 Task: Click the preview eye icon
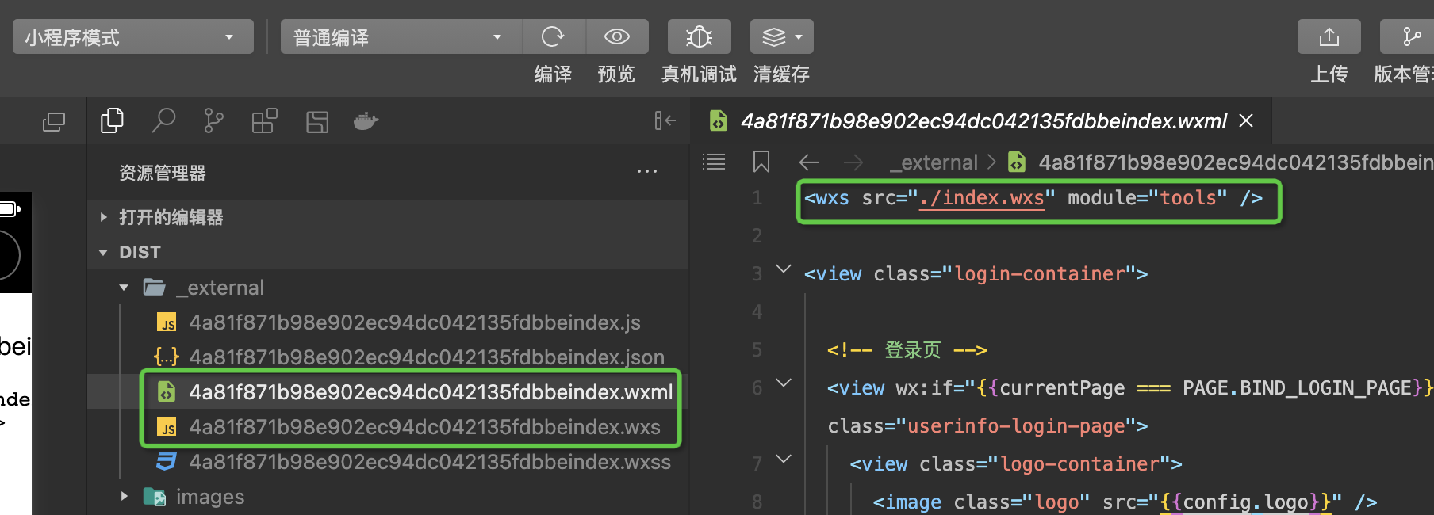click(x=616, y=36)
